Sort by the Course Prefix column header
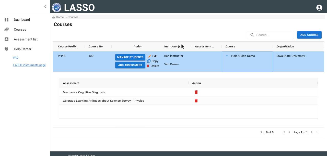 point(67,47)
